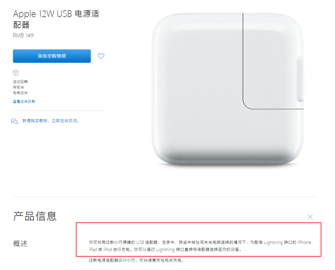The width and height of the screenshot is (335, 270).
Task: Favorite the product with the heart icon
Action: [101, 56]
